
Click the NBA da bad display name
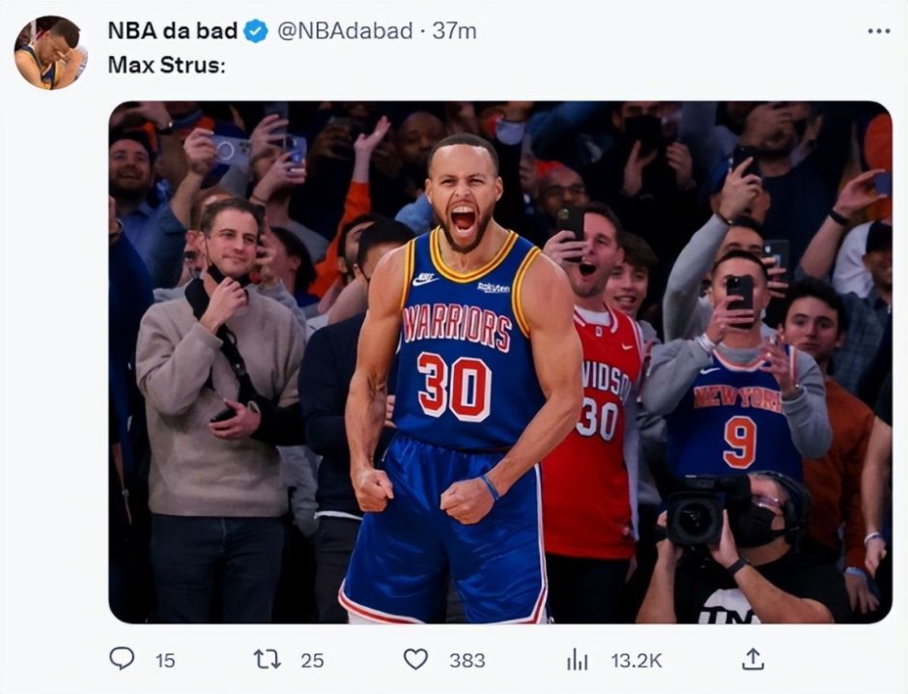[x=172, y=31]
